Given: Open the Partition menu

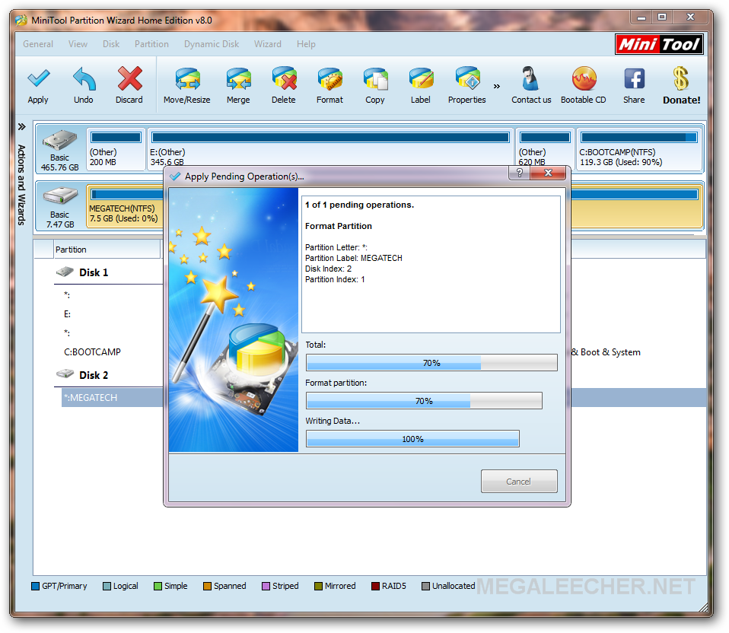Looking at the screenshot, I should pos(151,44).
